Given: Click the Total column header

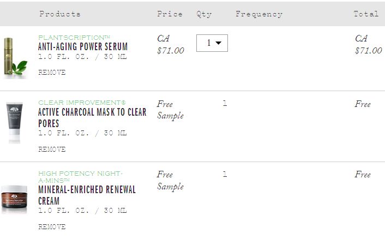Looking at the screenshot, I should [366, 14].
